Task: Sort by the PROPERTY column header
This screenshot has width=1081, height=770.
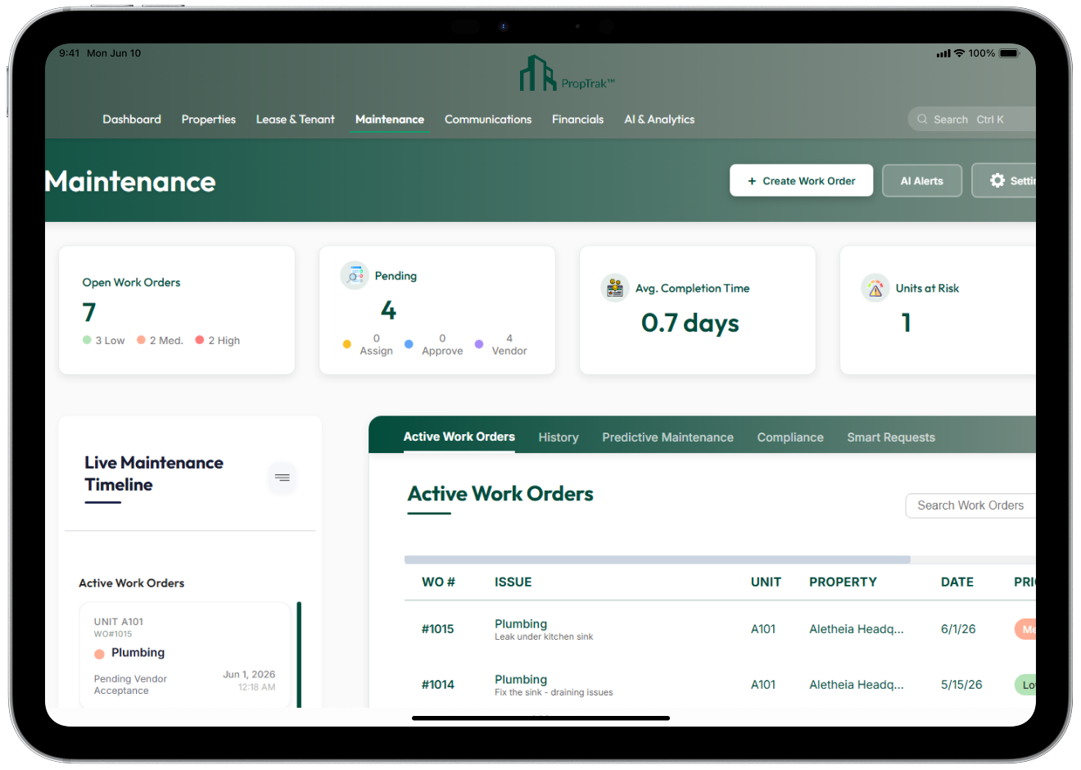Action: coord(843,582)
